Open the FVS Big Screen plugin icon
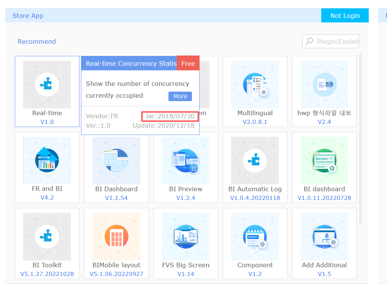 186,236
